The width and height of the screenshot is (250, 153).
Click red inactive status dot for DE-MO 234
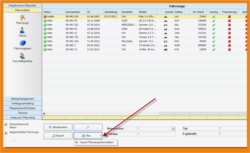coord(45,17)
